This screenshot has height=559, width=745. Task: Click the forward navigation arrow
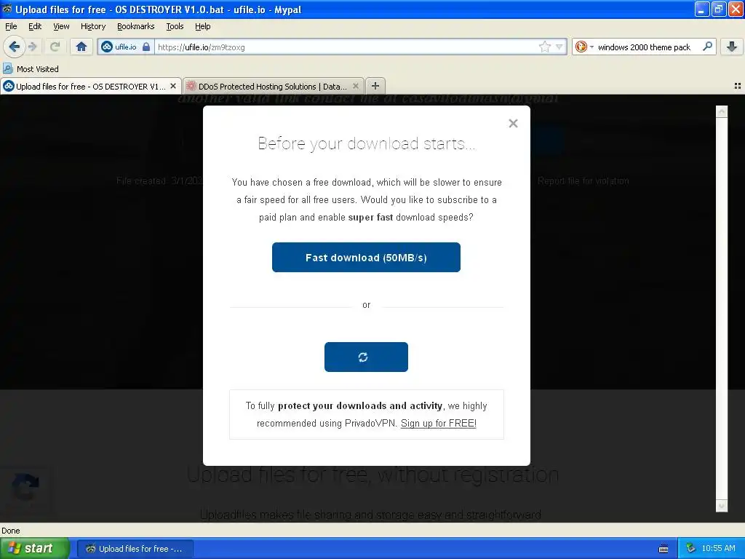pos(32,47)
